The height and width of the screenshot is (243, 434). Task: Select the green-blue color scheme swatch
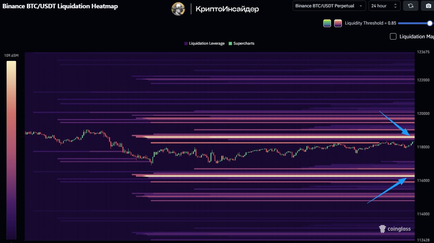tap(327, 23)
